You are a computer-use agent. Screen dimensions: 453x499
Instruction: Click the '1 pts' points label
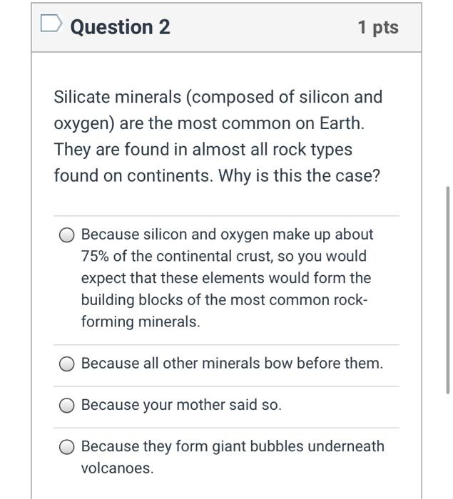pos(378,27)
